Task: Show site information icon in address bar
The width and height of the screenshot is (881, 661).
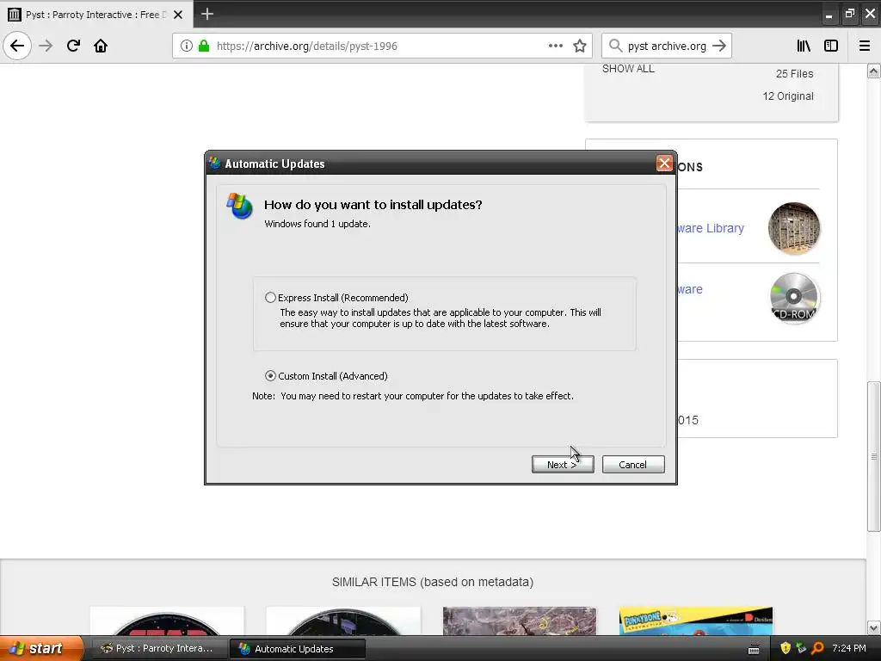Action: pyautogui.click(x=187, y=46)
